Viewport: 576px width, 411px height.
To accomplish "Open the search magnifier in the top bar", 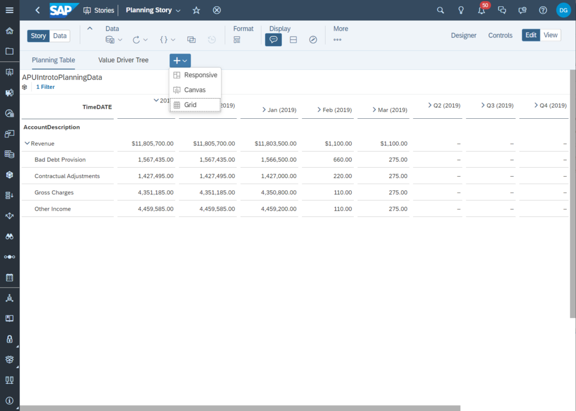I will [x=440, y=10].
